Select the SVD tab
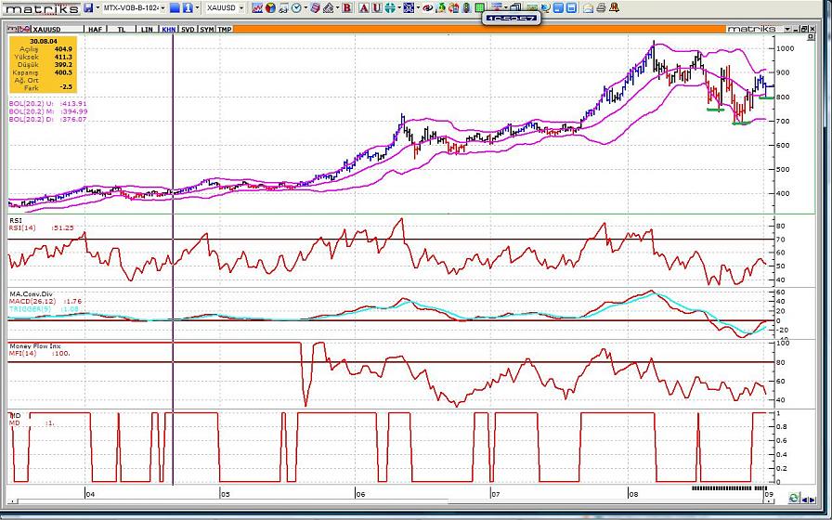832x520 pixels. (188, 29)
